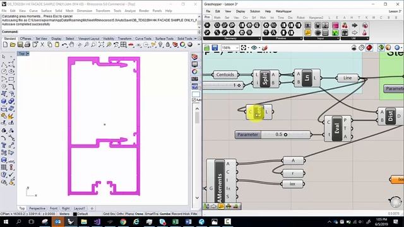Select the Pan hand tool in Rhino
Viewport: 404px width, 227px height.
[x=71, y=45]
